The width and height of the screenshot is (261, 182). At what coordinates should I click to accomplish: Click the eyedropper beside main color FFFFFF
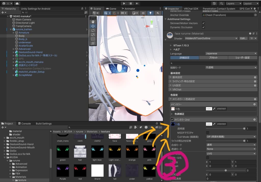214,109
